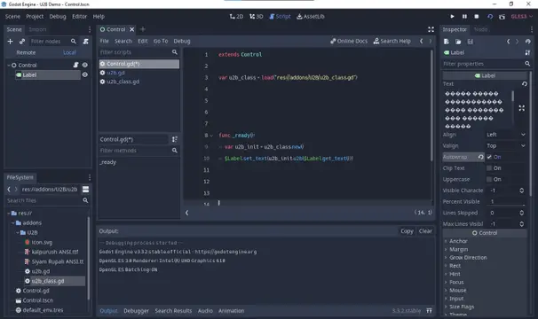Switch scene tree to Remote

pos(26,53)
